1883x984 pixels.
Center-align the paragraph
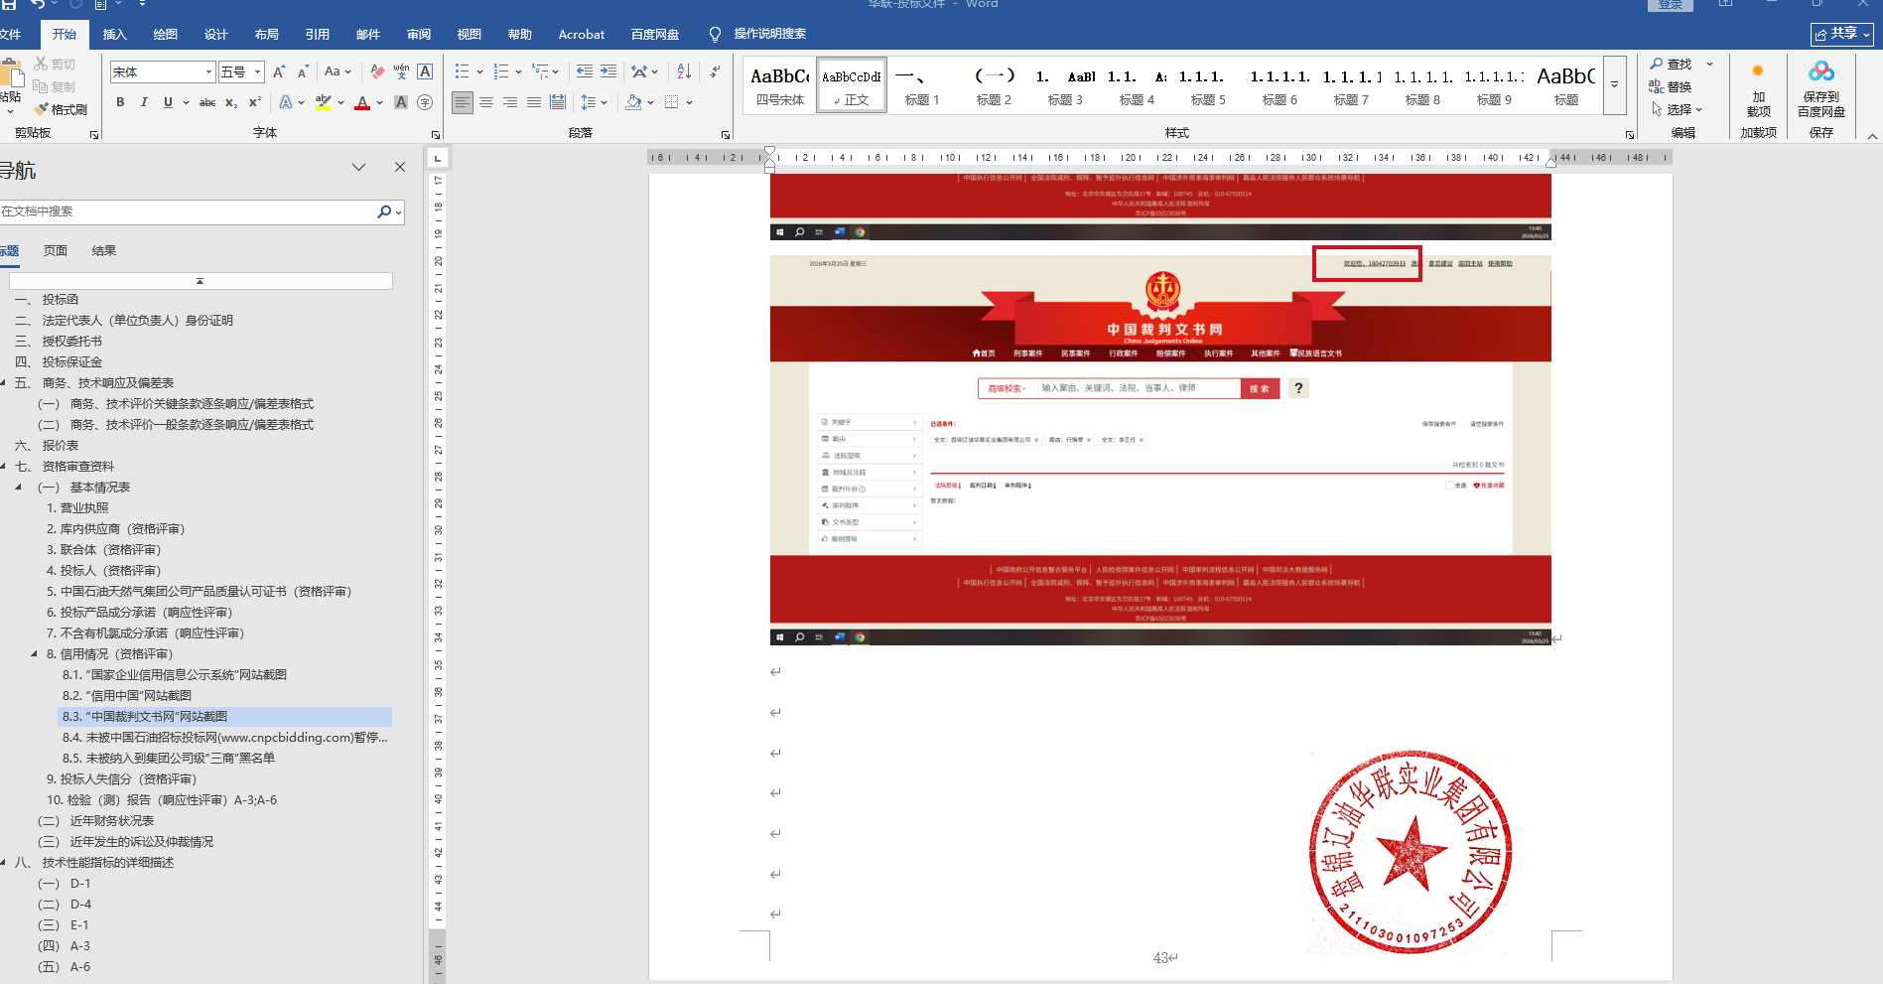(486, 102)
